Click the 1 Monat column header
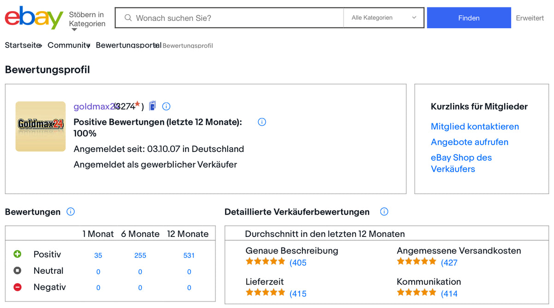The image size is (554, 308). [x=98, y=234]
